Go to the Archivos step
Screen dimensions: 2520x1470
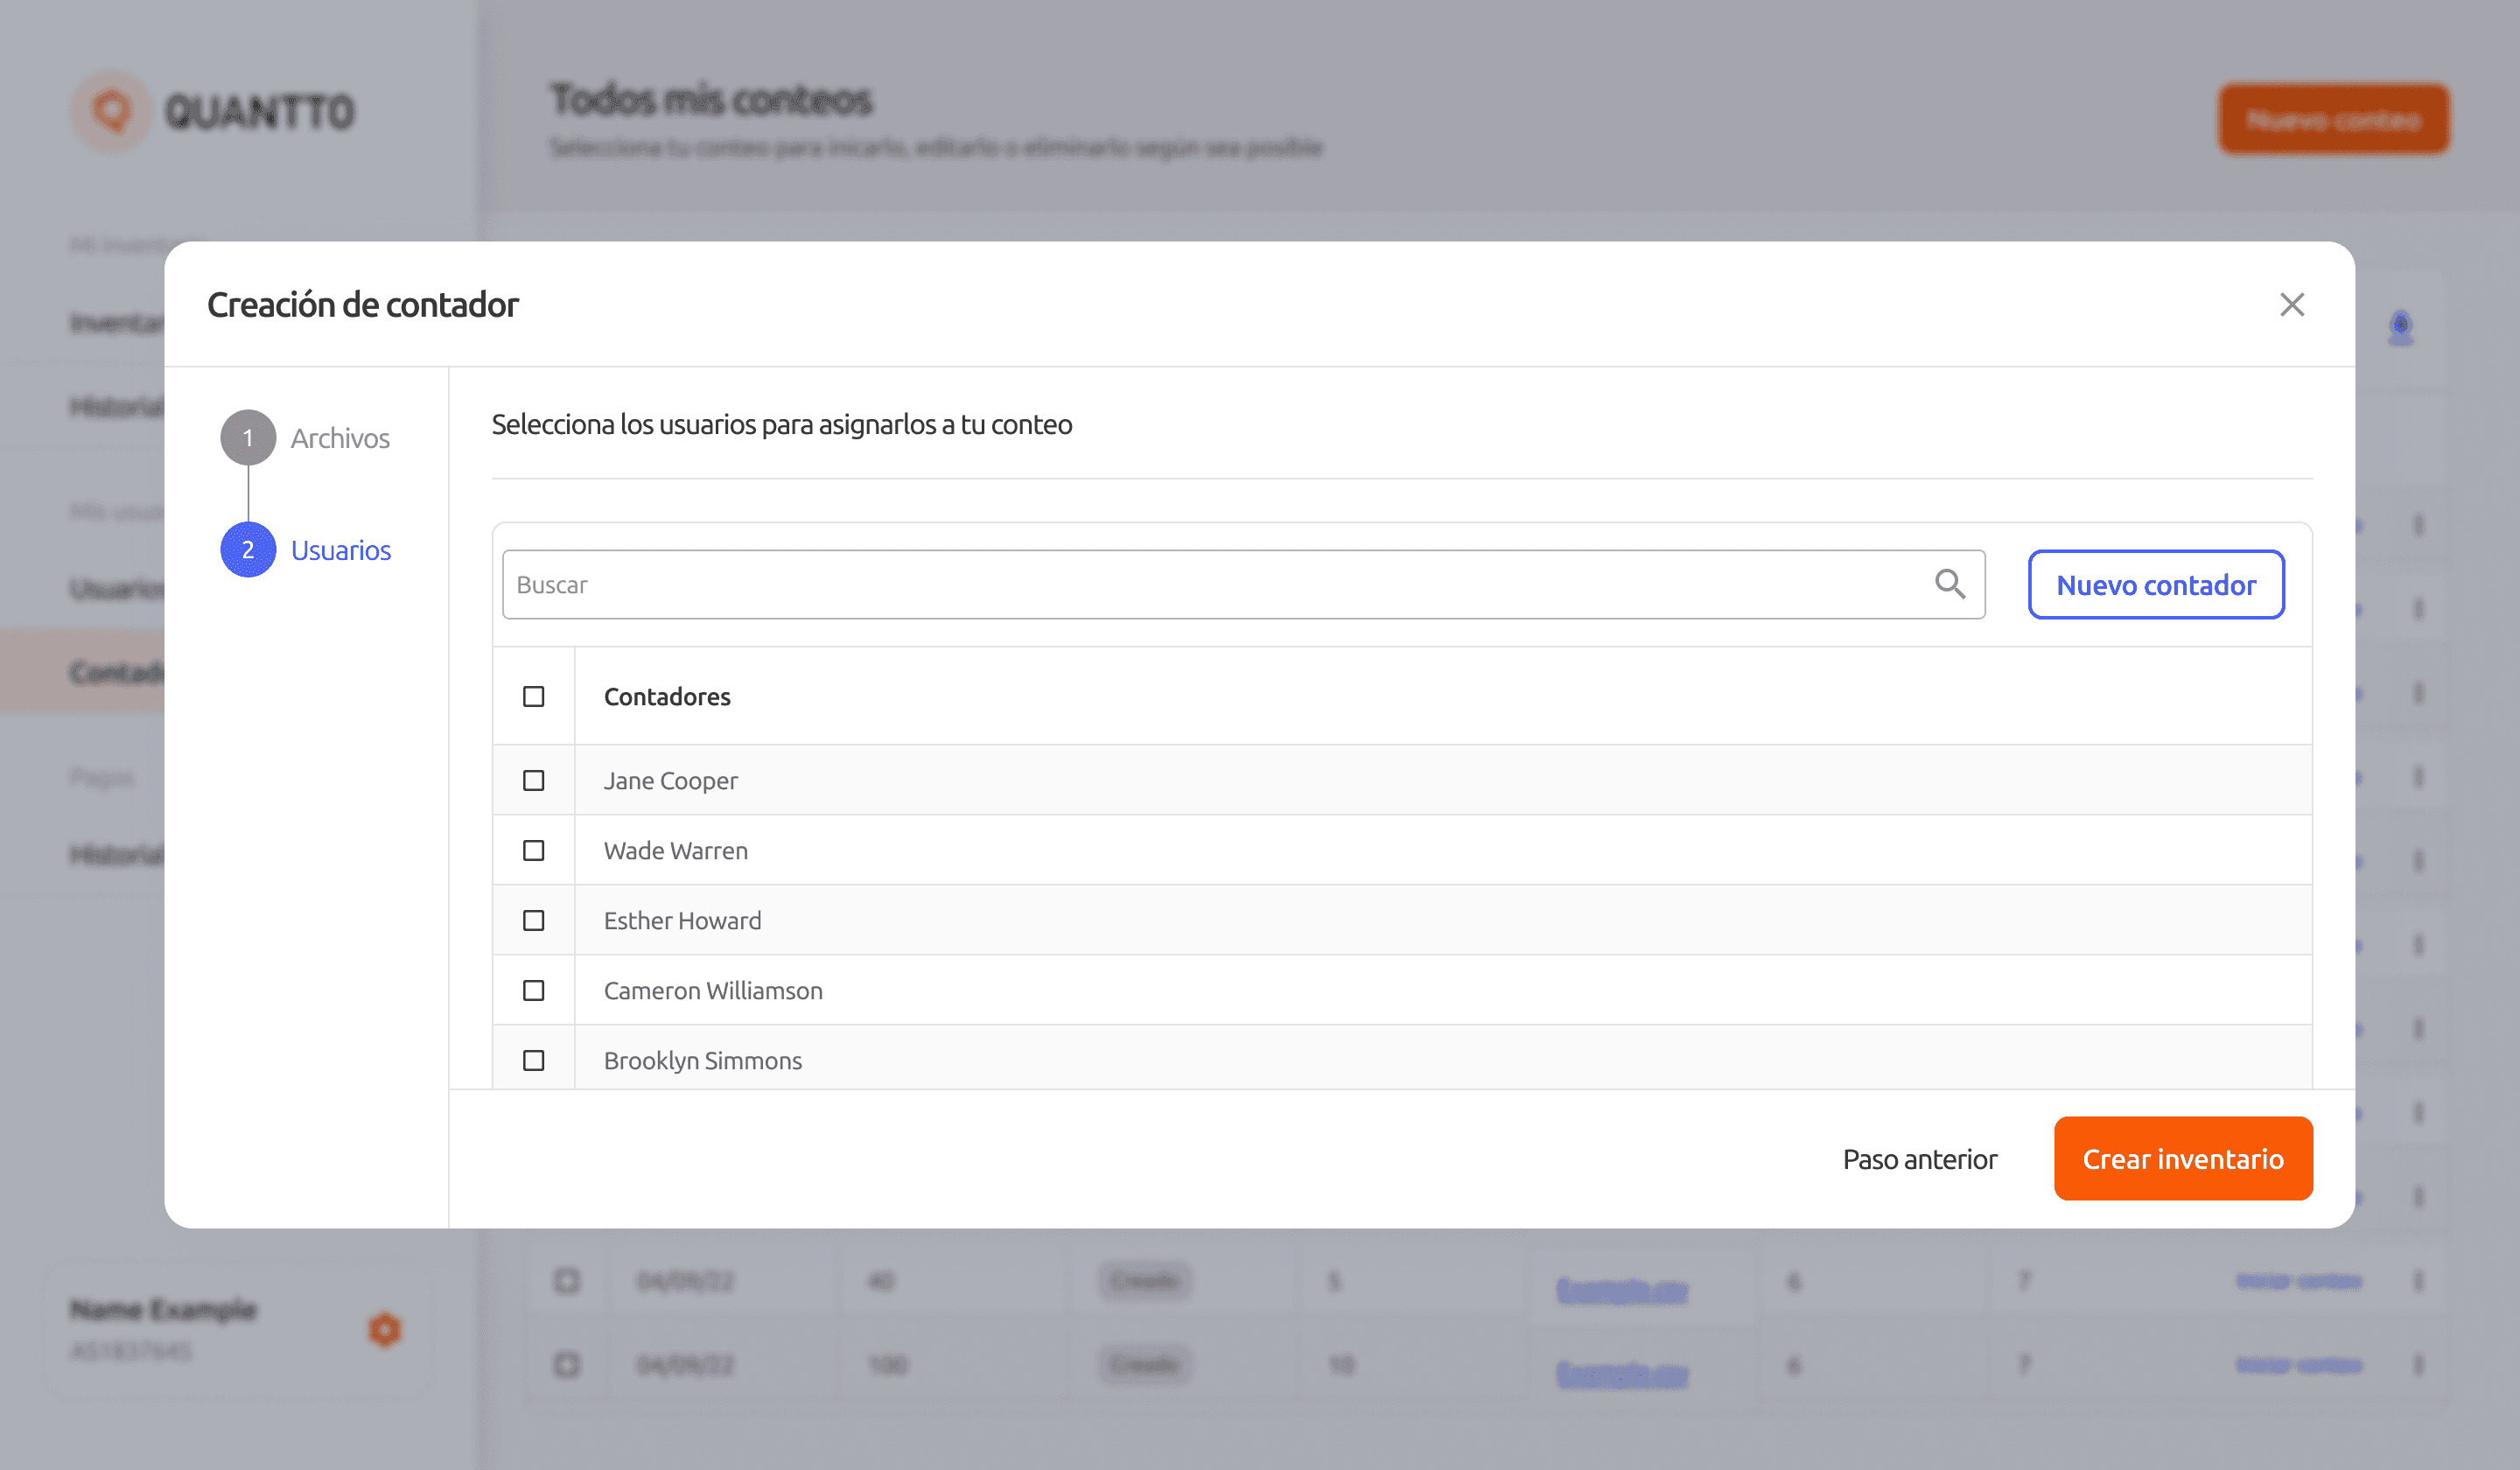[x=340, y=438]
